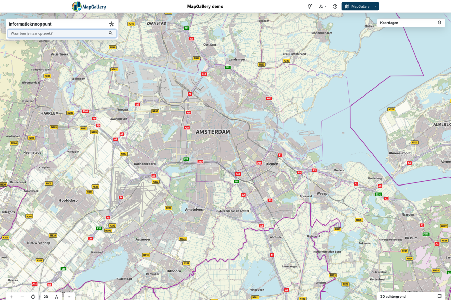Click the Uithoorn map label
The height and width of the screenshot is (300, 451).
click(173, 271)
